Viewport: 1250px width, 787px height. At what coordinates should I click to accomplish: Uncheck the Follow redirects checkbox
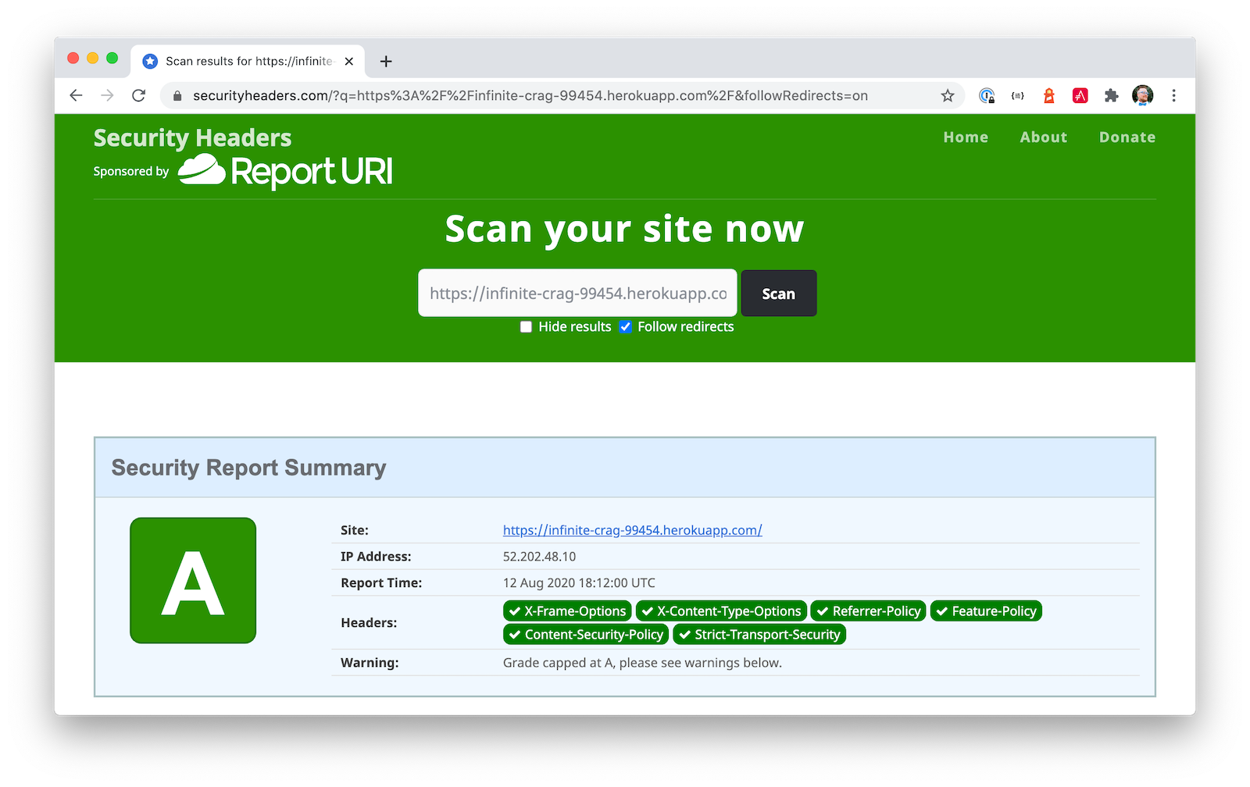click(626, 327)
